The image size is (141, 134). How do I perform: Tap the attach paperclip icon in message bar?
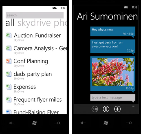(x=106, y=109)
